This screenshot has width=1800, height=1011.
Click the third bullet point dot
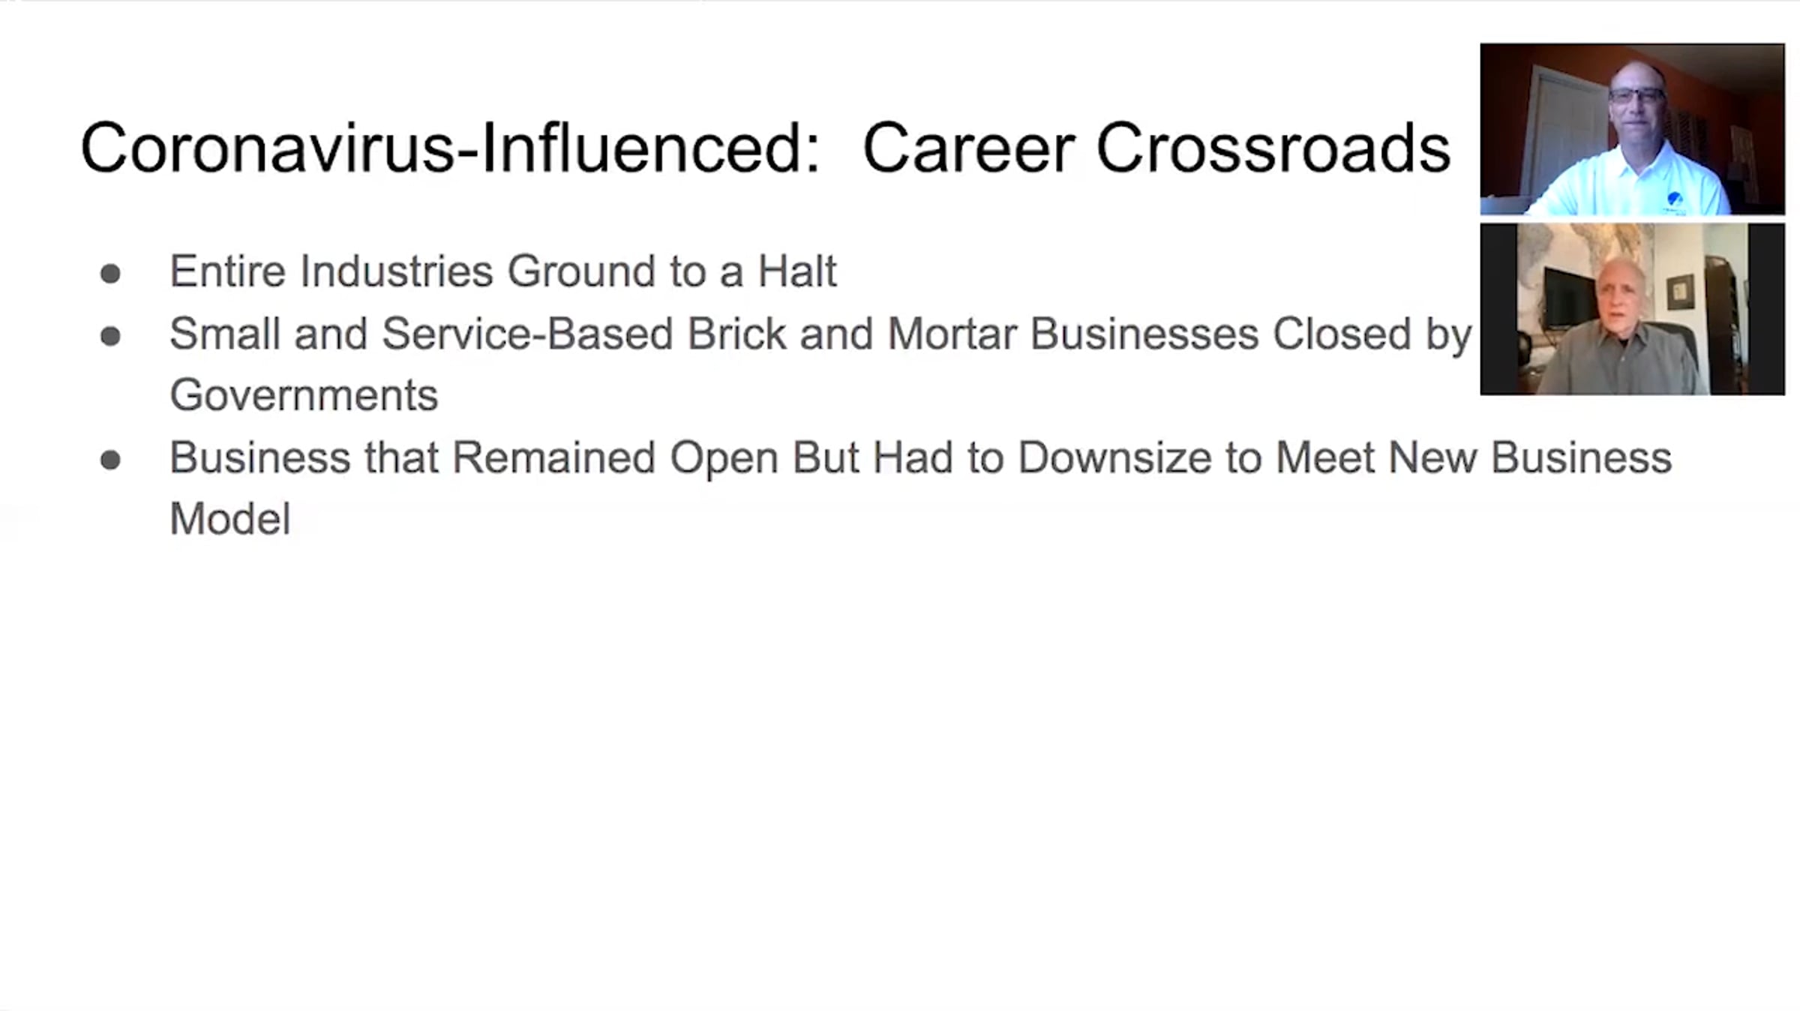[110, 459]
